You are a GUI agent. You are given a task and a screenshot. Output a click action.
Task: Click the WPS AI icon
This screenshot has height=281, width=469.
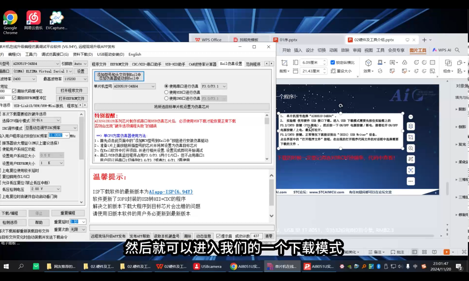coord(442,50)
